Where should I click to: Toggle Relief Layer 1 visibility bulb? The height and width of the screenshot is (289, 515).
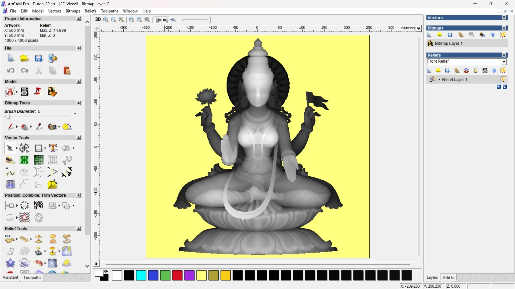pyautogui.click(x=503, y=79)
